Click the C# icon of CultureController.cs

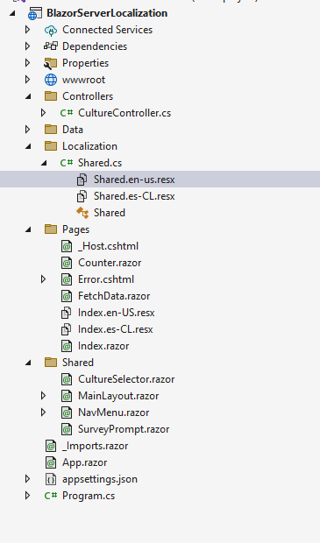coord(67,113)
